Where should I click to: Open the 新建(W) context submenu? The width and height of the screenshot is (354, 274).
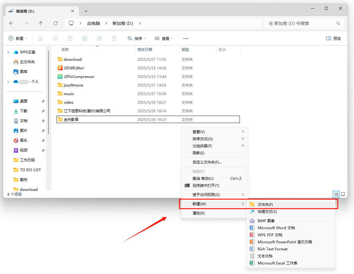(x=214, y=204)
